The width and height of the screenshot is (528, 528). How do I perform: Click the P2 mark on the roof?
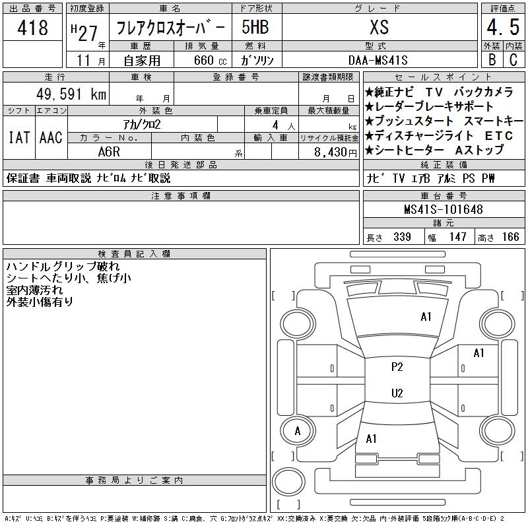[397, 367]
